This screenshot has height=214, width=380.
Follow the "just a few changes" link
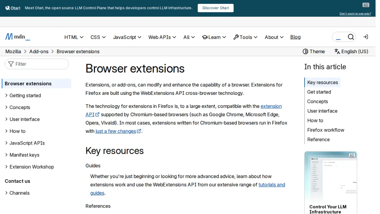point(118,131)
